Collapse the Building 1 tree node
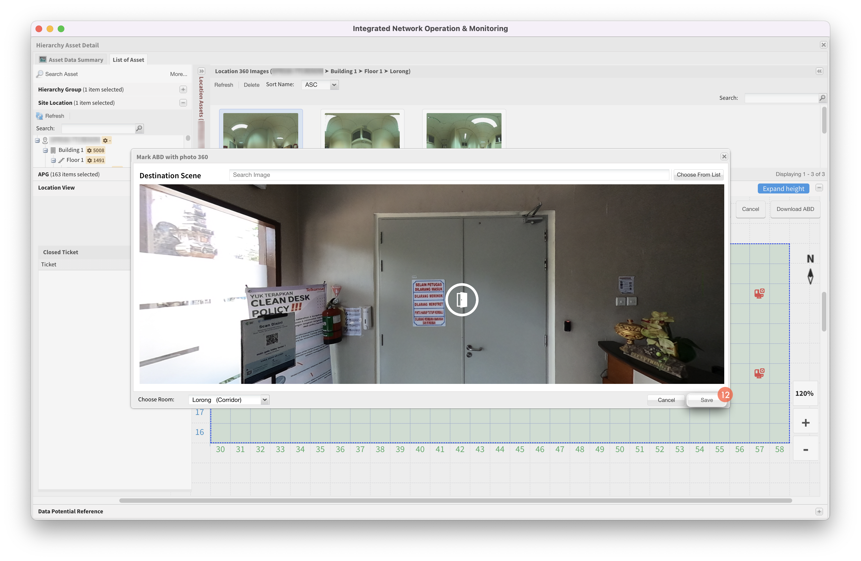Screen dimensions: 861x561 click(45, 151)
